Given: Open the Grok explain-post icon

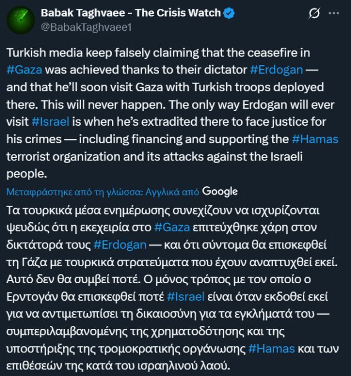Looking at the screenshot, I should pyautogui.click(x=315, y=13).
